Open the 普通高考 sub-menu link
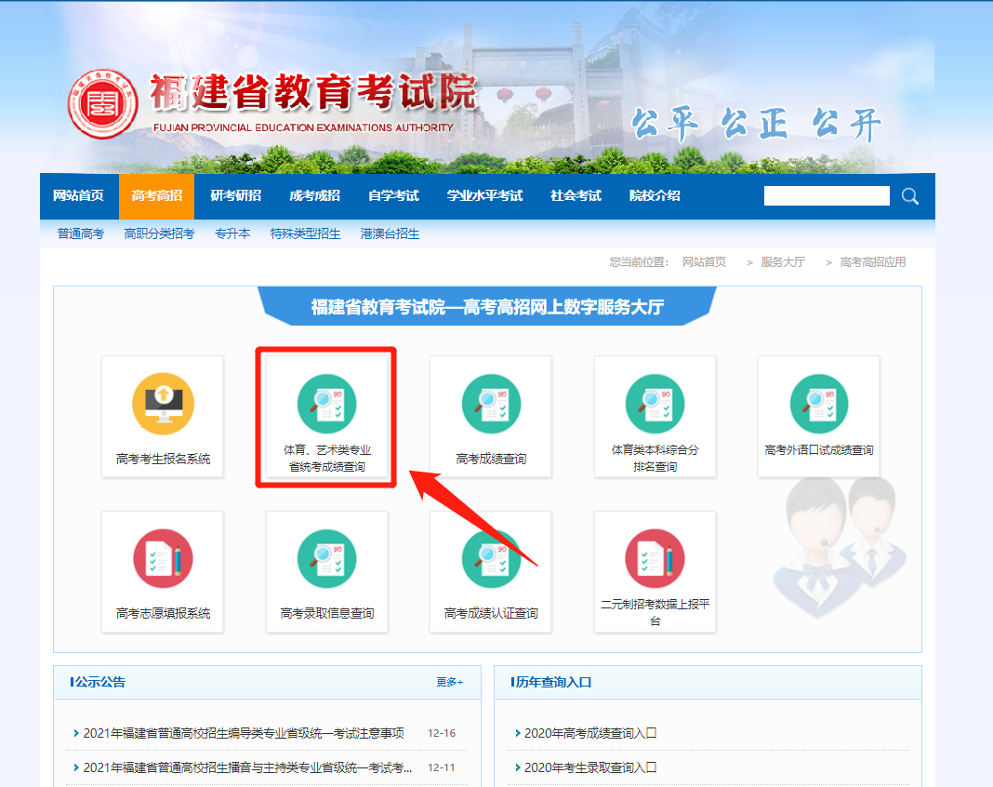 81,233
